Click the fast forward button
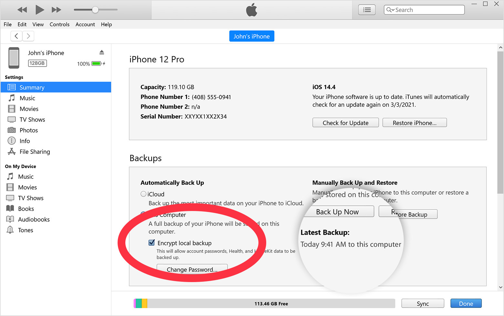The width and height of the screenshot is (504, 316). coord(57,10)
